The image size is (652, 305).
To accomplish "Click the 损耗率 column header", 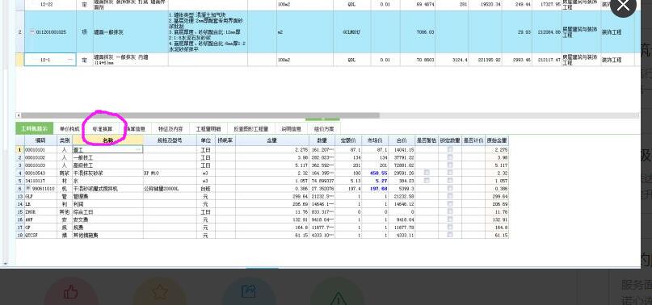I will tap(225, 141).
